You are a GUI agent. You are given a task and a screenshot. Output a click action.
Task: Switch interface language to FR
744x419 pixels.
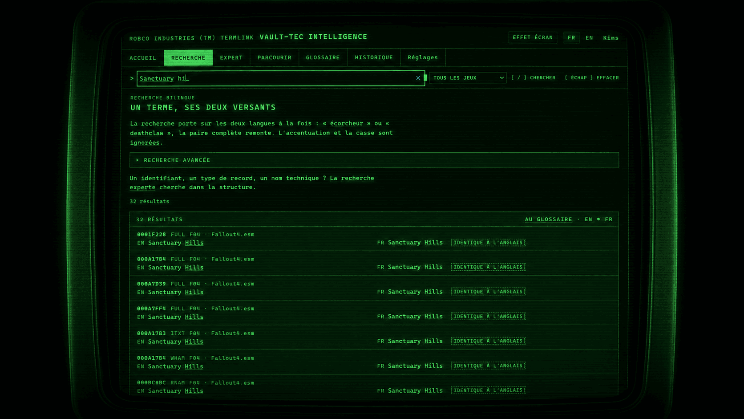coord(571,38)
